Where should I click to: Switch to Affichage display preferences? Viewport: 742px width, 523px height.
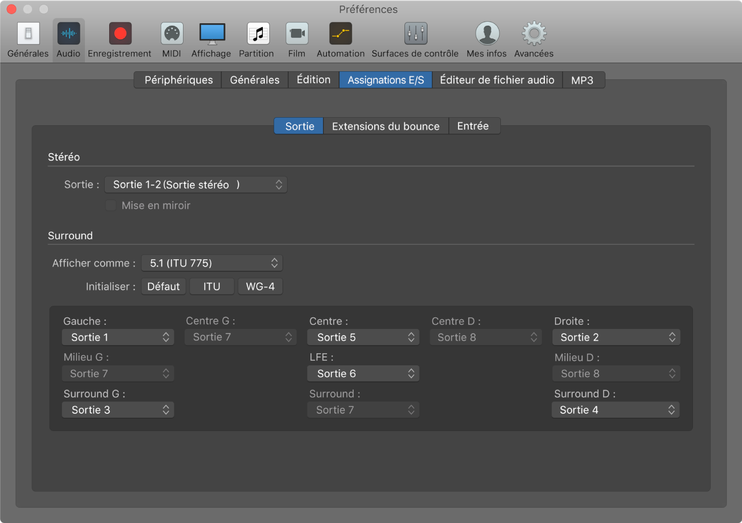[x=212, y=34]
